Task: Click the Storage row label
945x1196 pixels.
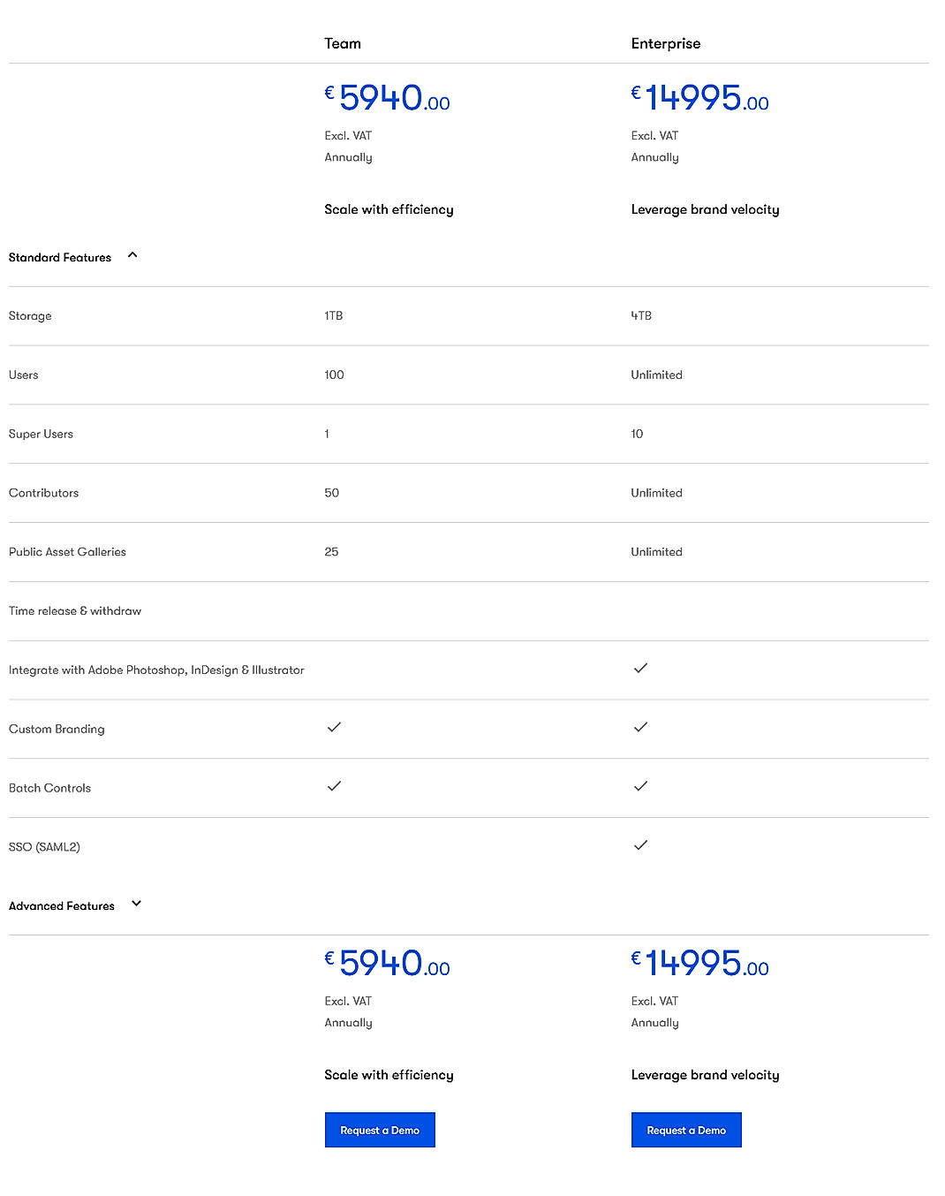Action: (x=30, y=315)
